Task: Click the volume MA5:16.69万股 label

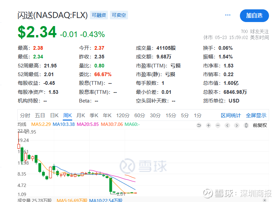Action: pos(72,200)
